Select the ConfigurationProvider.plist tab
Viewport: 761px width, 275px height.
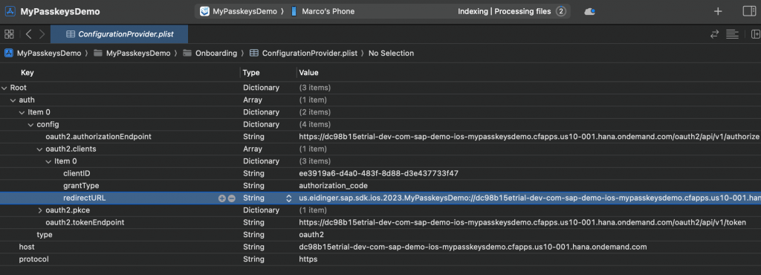tap(120, 34)
